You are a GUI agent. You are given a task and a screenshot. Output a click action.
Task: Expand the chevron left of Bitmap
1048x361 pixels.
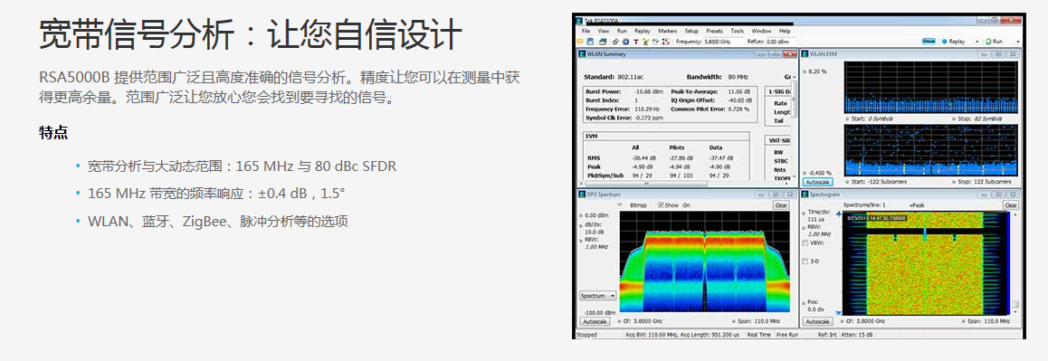click(x=620, y=204)
